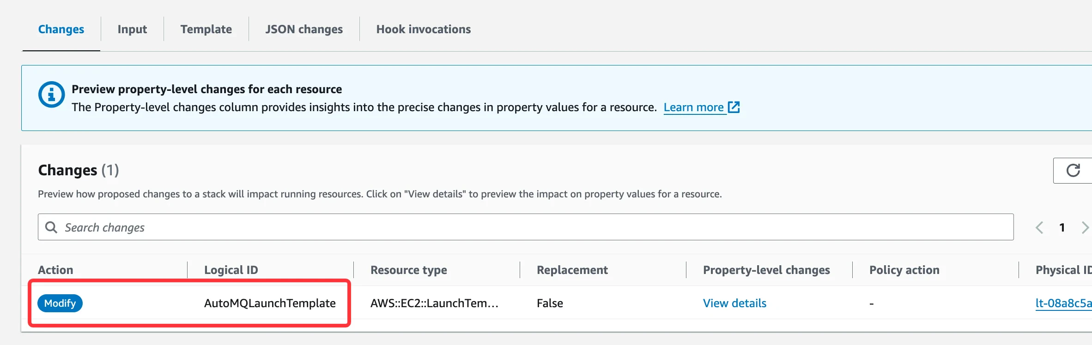Click the refresh changes icon button
This screenshot has height=345, width=1092.
[x=1073, y=170]
